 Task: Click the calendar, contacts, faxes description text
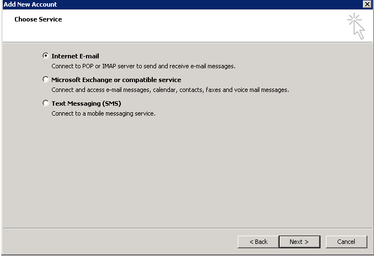point(170,90)
